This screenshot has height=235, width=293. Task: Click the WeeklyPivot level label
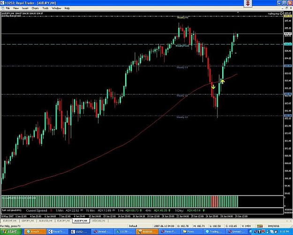pos(182,46)
